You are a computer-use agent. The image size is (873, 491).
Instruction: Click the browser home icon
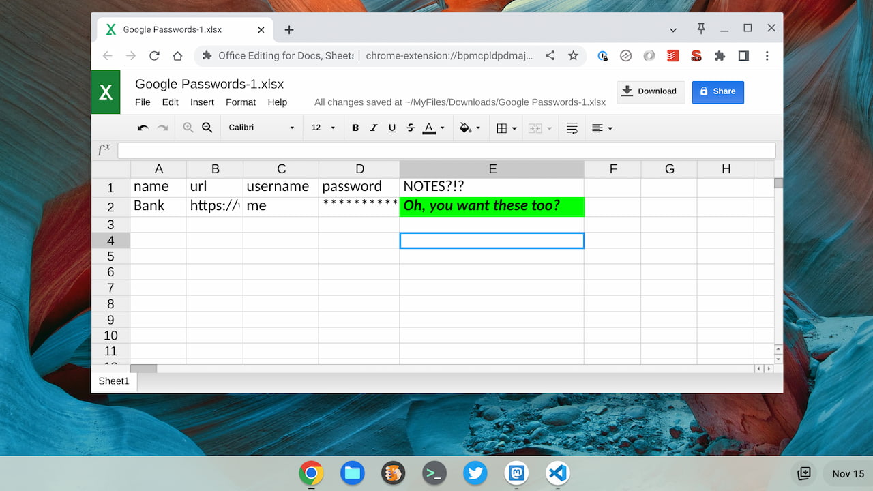(x=177, y=56)
